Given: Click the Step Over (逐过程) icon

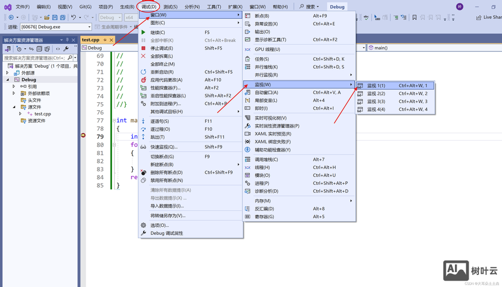Looking at the screenshot, I should pos(143,129).
